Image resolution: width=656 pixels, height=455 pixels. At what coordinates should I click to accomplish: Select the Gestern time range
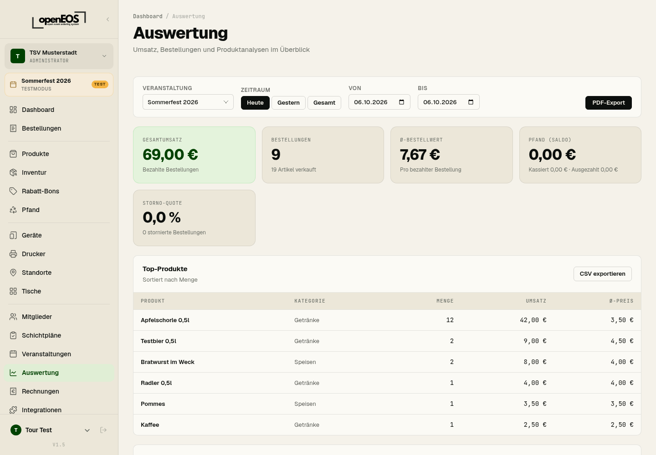(x=288, y=102)
